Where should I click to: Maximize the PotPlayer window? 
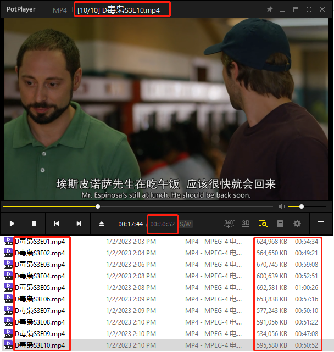click(296, 10)
